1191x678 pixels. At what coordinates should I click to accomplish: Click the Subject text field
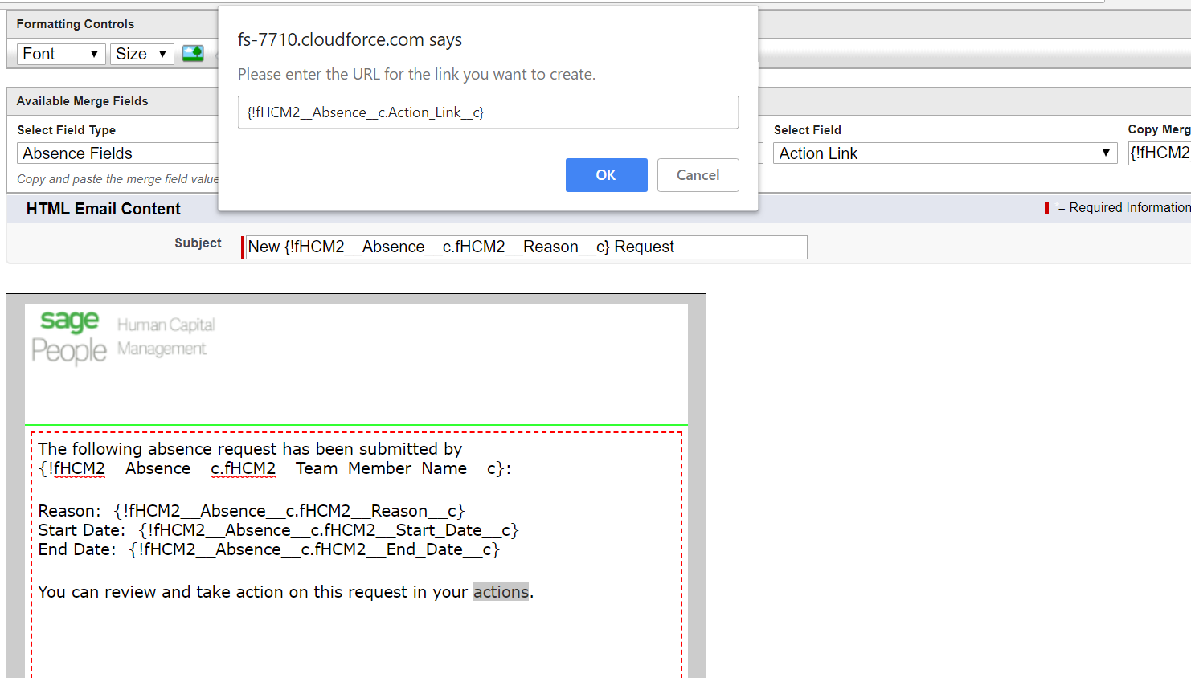(x=526, y=247)
